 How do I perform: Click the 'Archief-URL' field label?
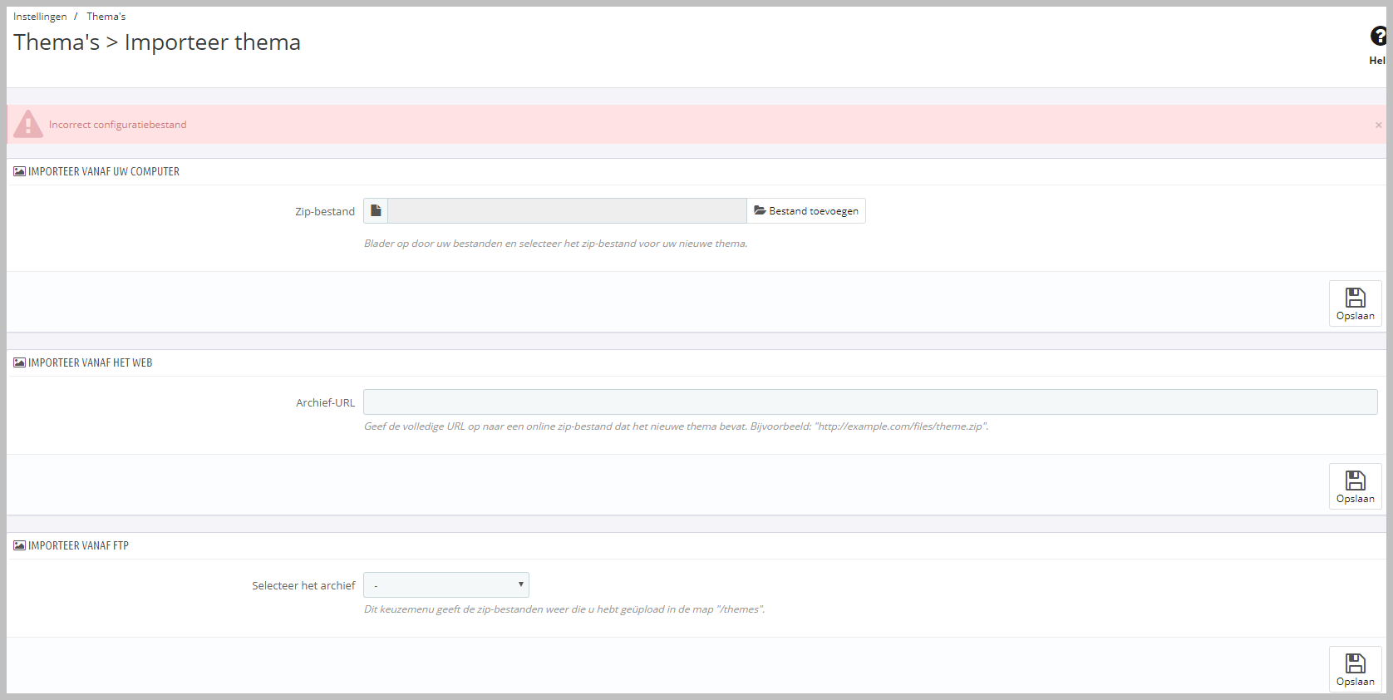[325, 403]
